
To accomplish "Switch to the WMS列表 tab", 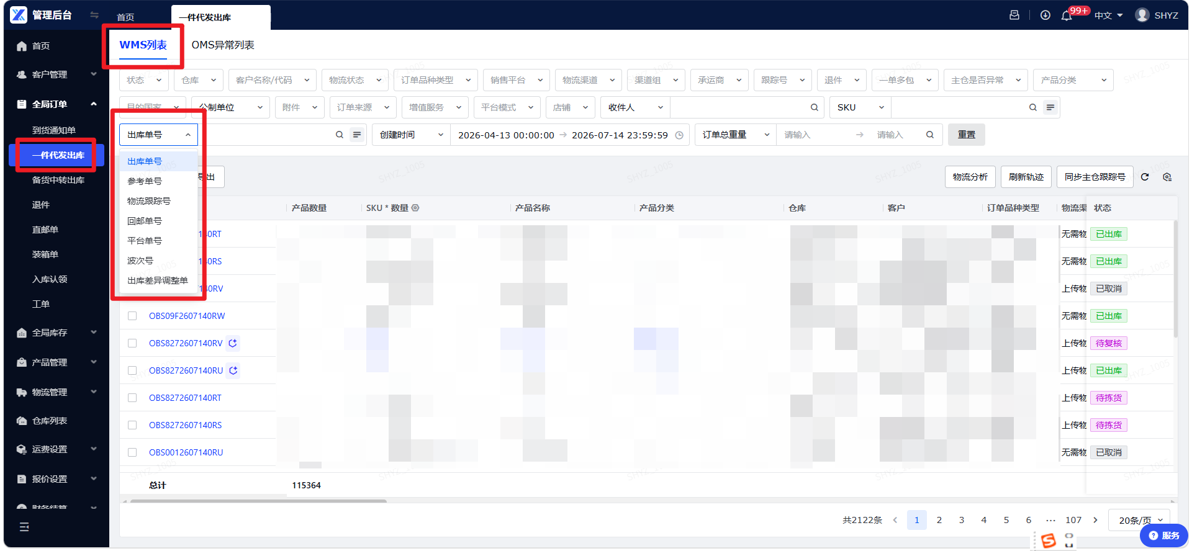I will [x=143, y=45].
